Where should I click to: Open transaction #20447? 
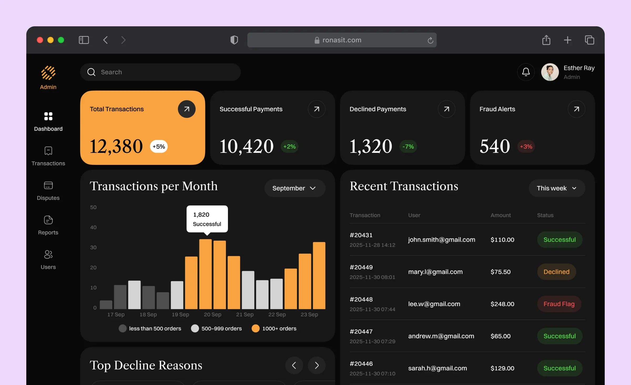point(361,332)
